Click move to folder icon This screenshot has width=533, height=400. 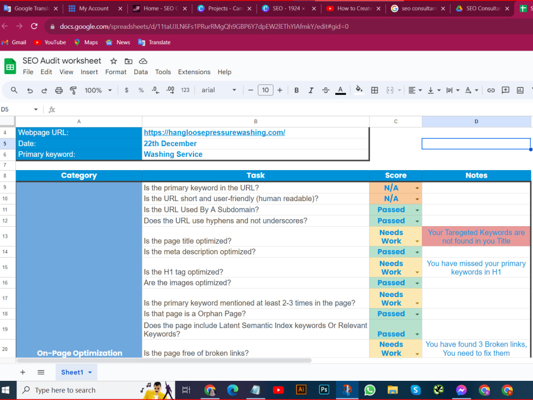point(128,61)
